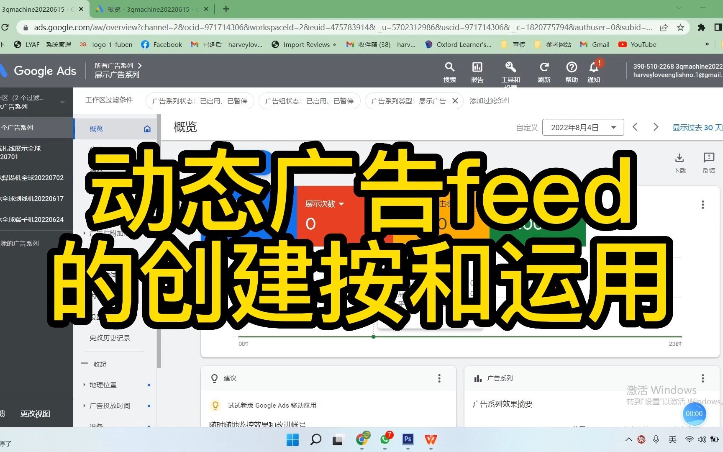
Task: Open 更改历史记录 menu item
Action: point(110,338)
